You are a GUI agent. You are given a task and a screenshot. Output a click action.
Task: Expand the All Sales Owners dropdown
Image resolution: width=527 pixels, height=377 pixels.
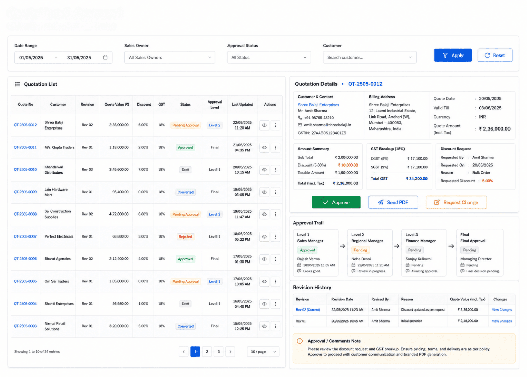tap(169, 57)
